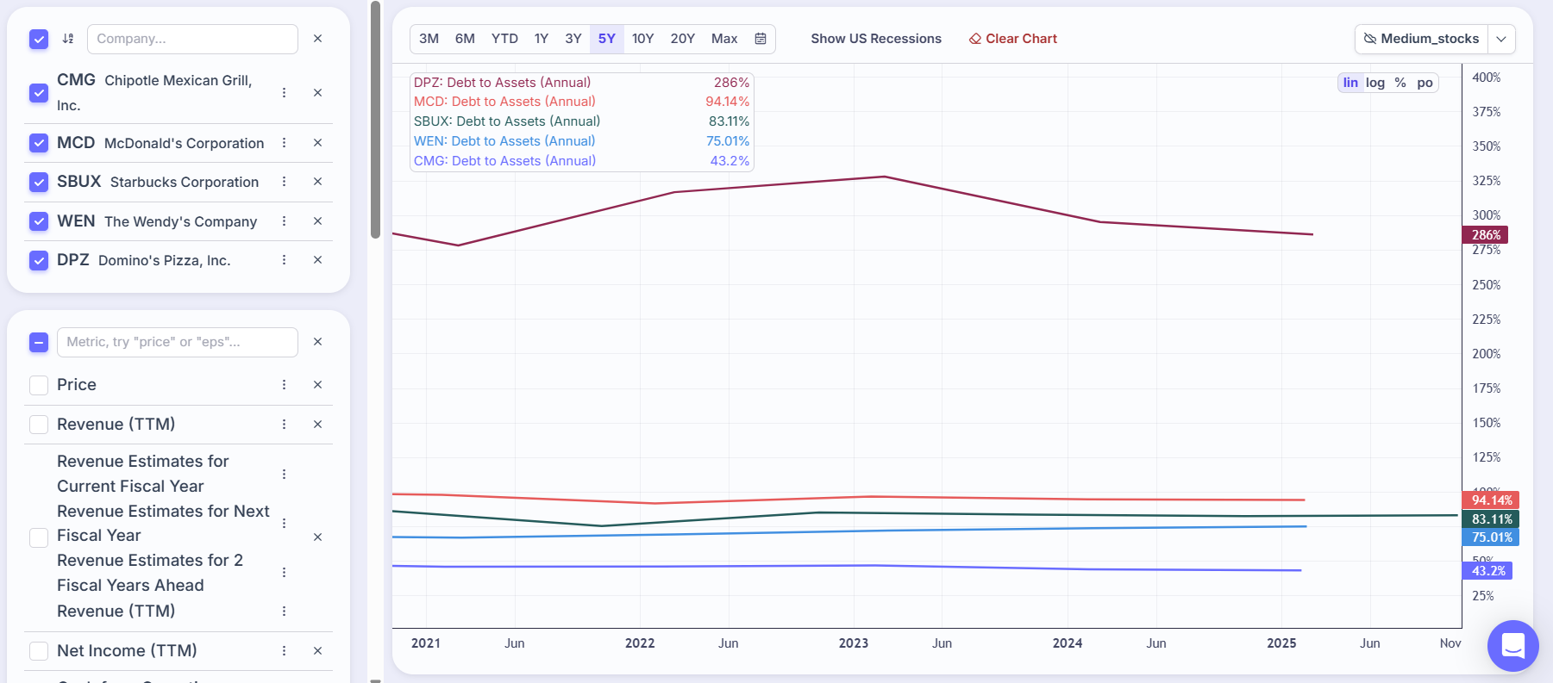Click CMG 43.2% axis value label

[1487, 571]
